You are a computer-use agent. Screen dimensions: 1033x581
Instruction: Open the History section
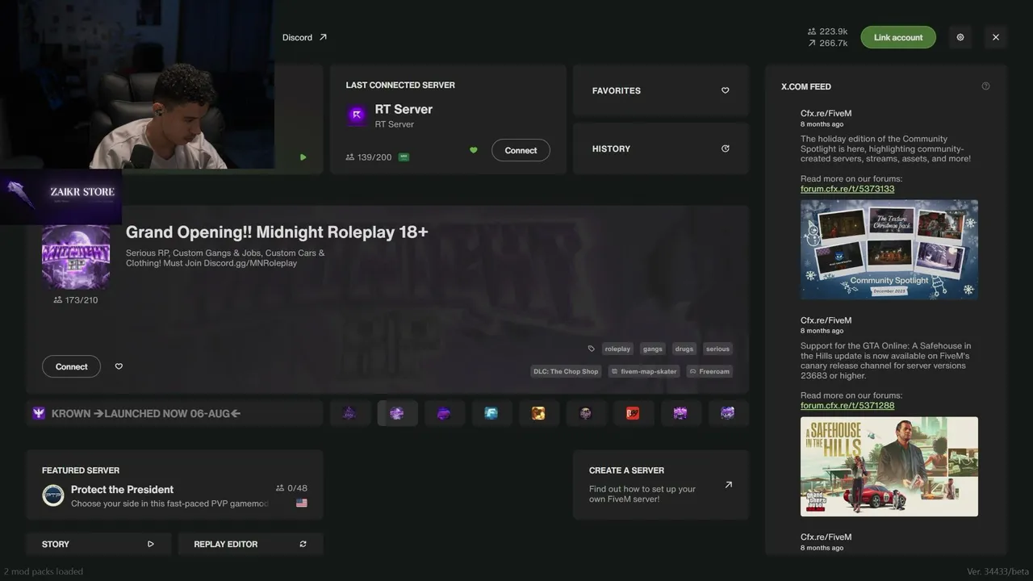661,148
